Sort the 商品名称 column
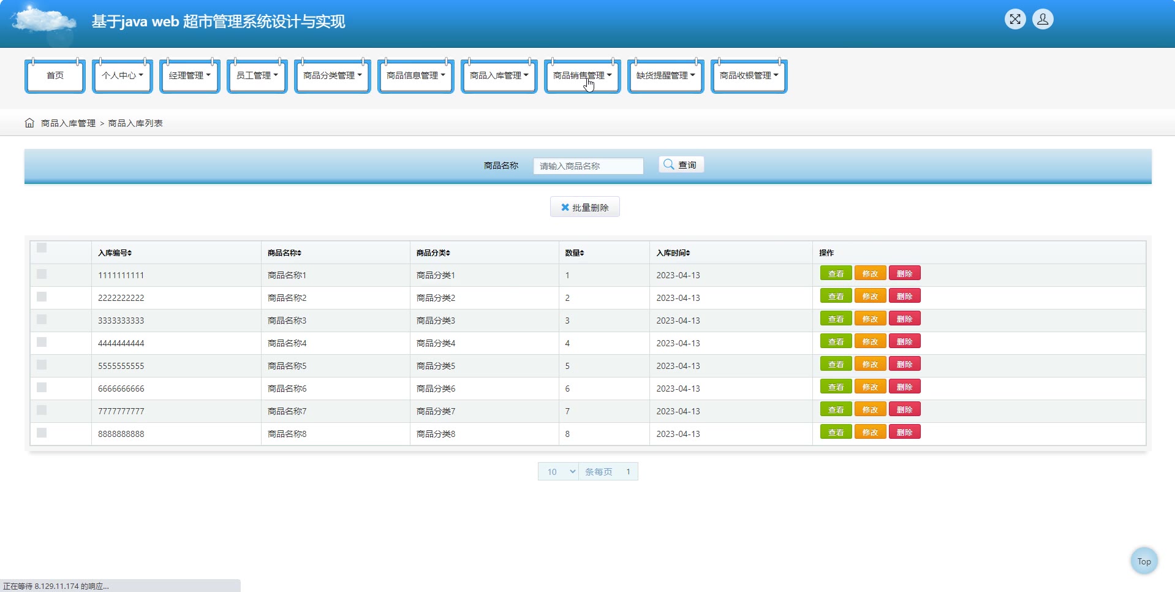The height and width of the screenshot is (592, 1175). [299, 253]
